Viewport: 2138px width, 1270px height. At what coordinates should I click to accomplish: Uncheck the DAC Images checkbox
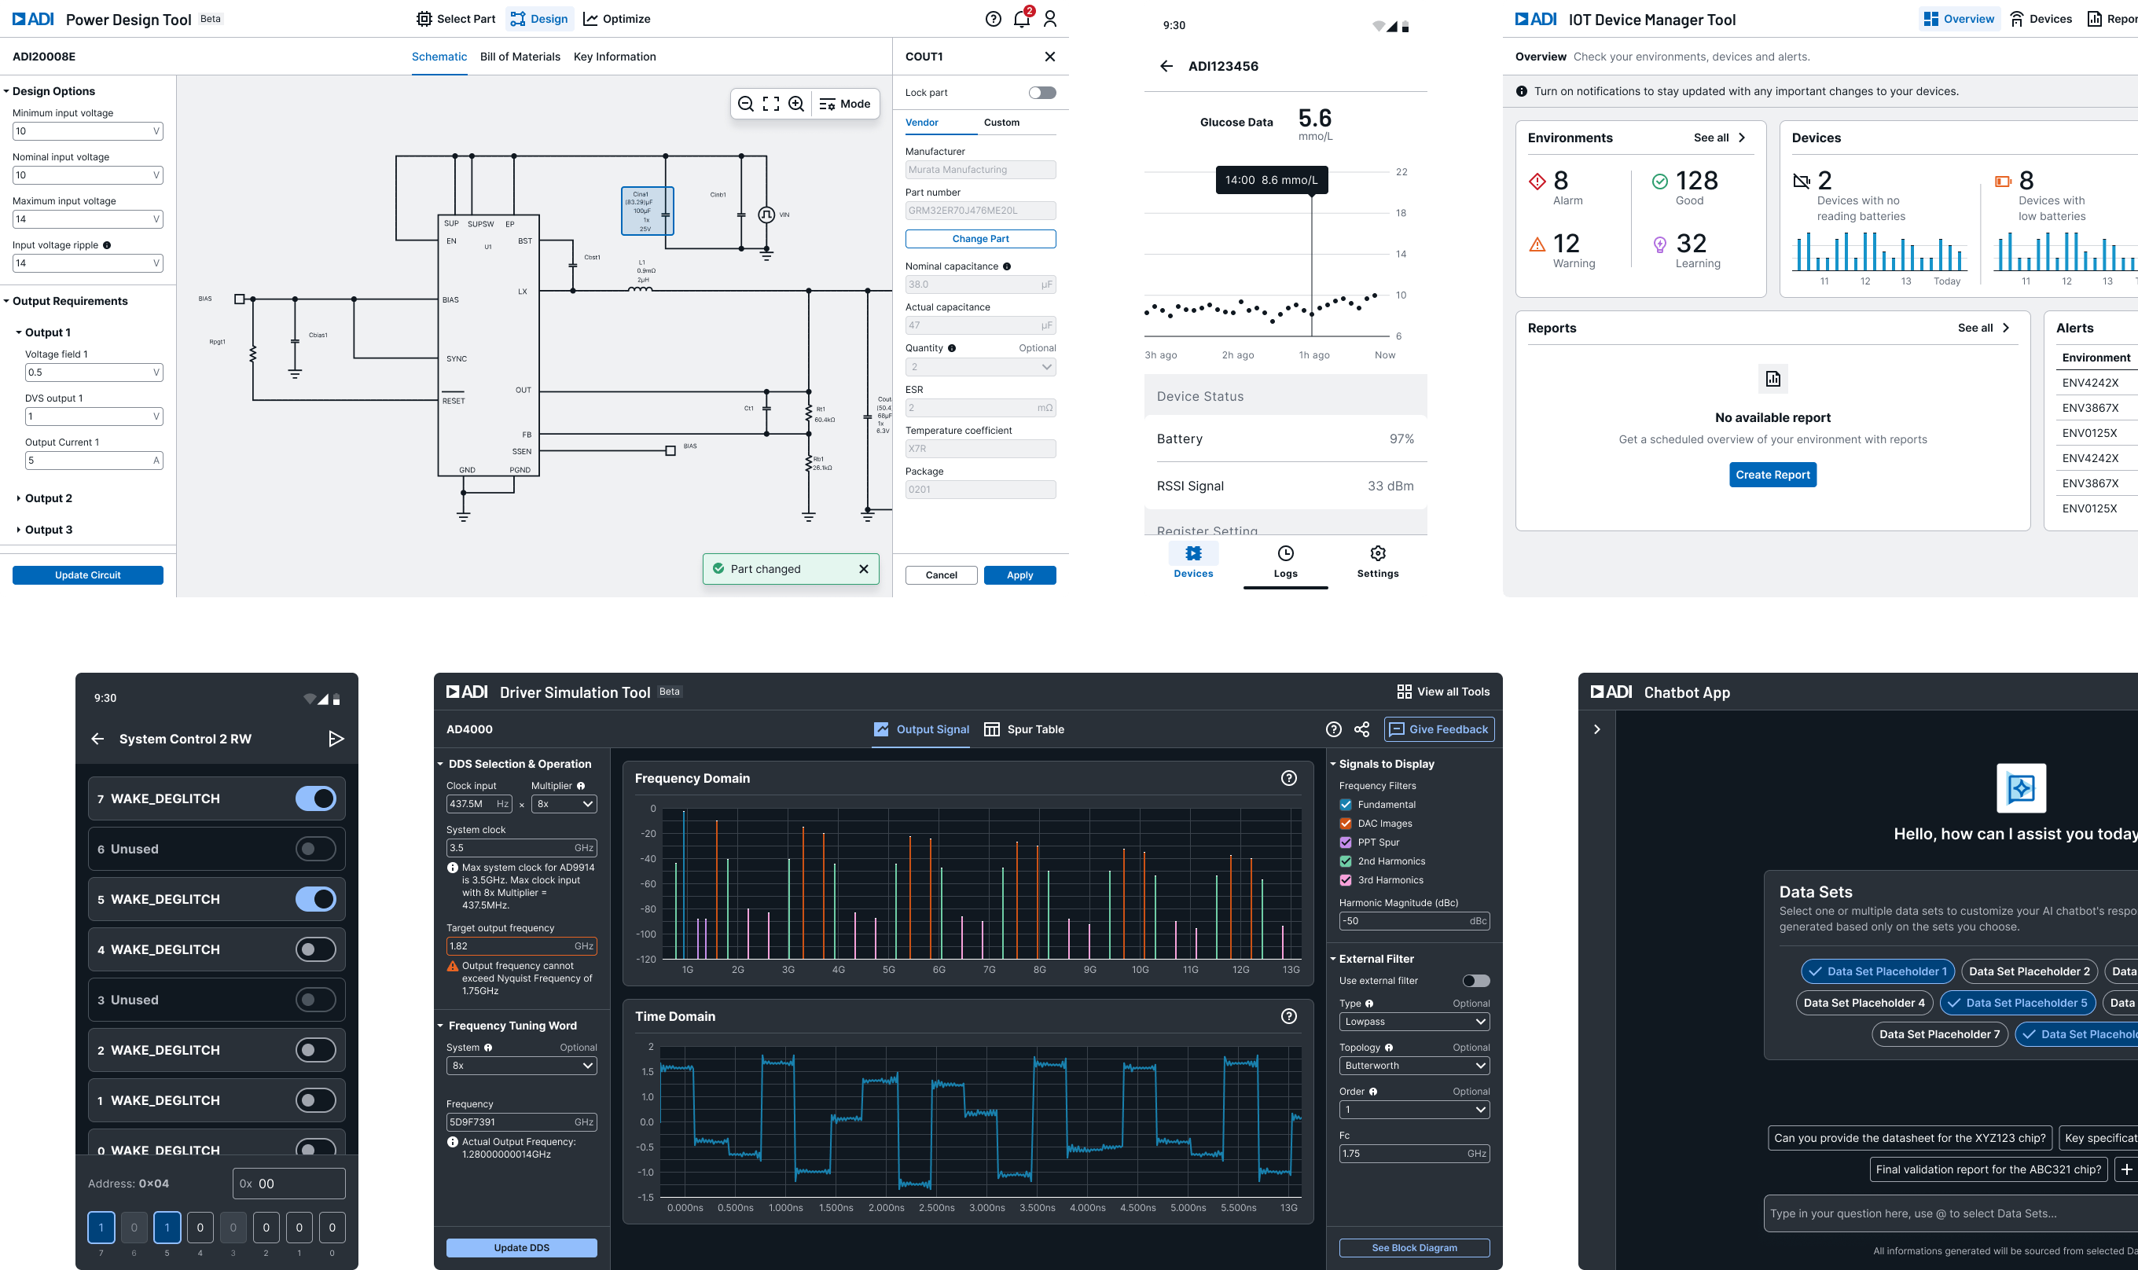coord(1346,824)
